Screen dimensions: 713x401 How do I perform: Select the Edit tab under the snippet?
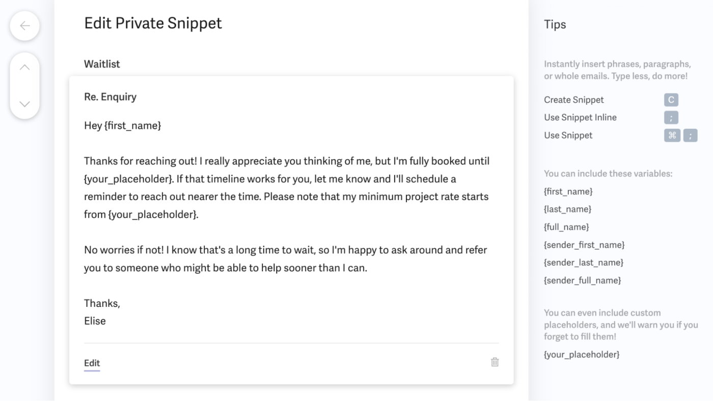click(x=92, y=363)
